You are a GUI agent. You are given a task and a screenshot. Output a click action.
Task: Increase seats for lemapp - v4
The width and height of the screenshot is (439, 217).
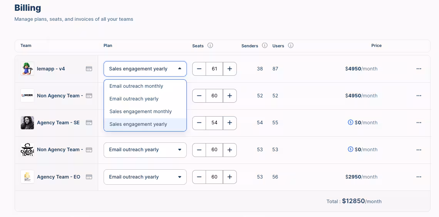(x=230, y=69)
